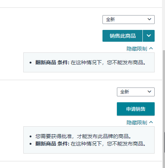This screenshot has width=165, height=168.
Task: Open the lower 全新 condition dropdown
Action: tap(136, 92)
